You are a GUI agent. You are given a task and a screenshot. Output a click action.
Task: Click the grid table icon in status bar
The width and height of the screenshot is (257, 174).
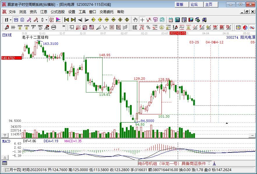5,163
